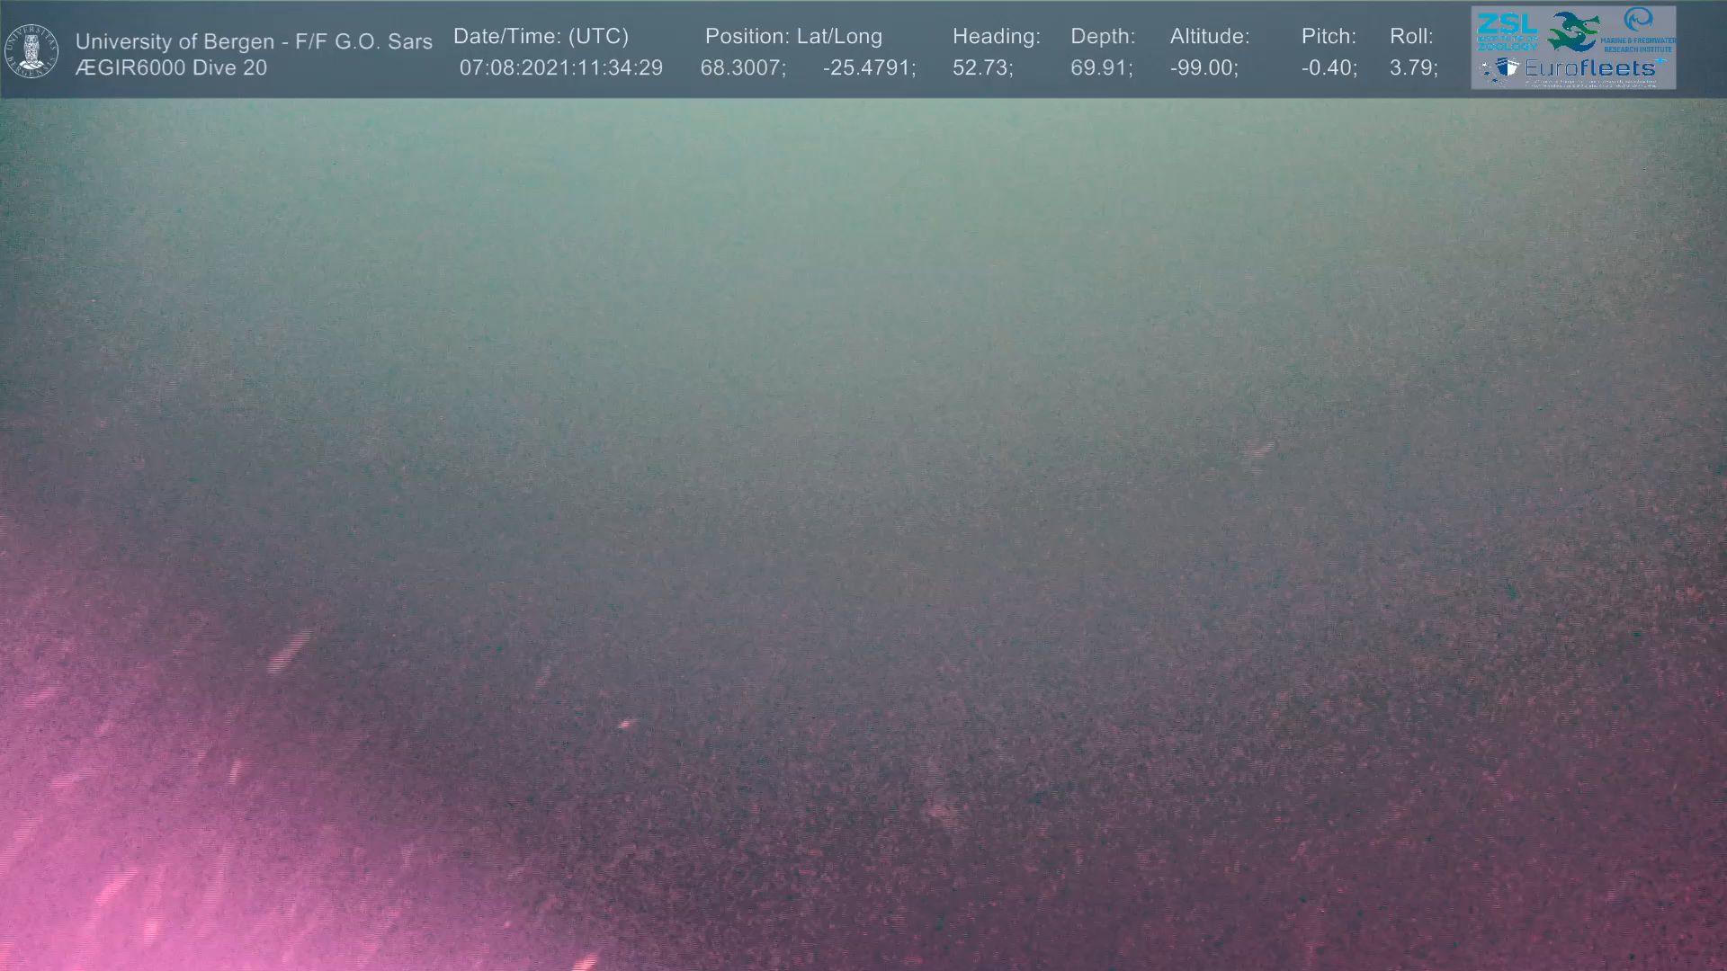Image resolution: width=1727 pixels, height=971 pixels.
Task: Click the Eurofleets ship emblem icon
Action: pos(1507,68)
